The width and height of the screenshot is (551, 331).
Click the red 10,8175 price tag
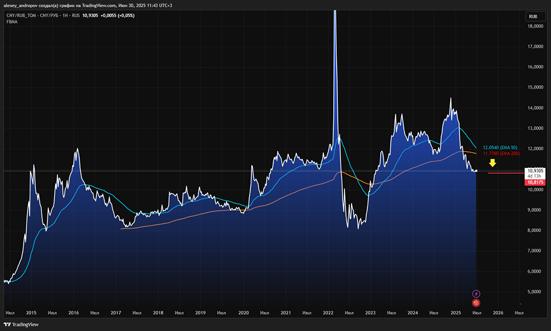[x=536, y=182]
